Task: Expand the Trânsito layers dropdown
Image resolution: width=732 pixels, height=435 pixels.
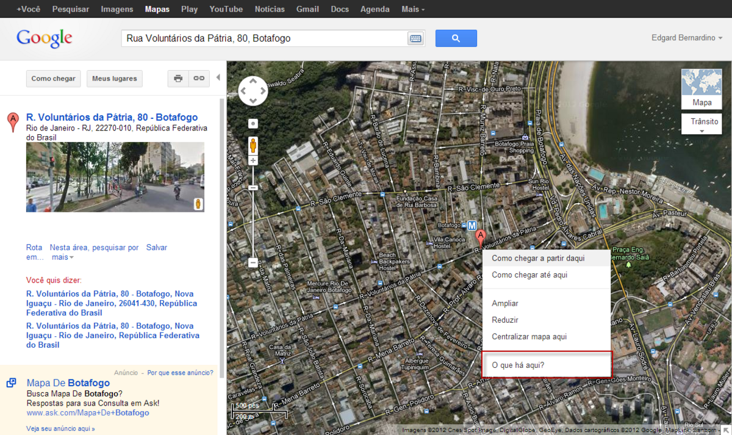Action: 701,124
